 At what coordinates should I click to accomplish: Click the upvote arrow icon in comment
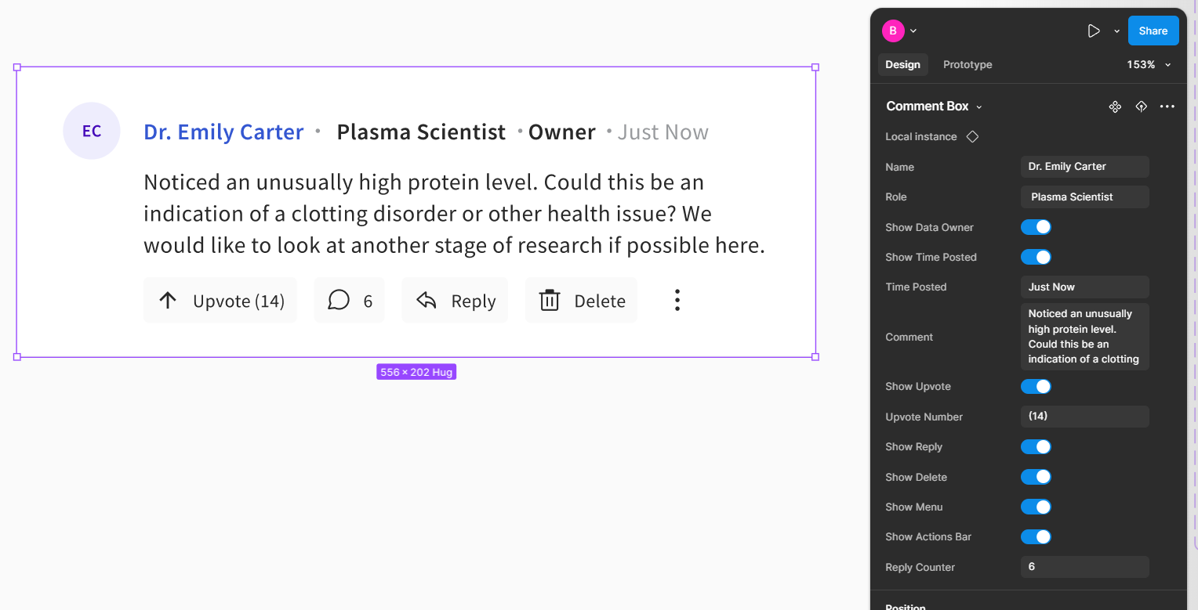(x=168, y=300)
